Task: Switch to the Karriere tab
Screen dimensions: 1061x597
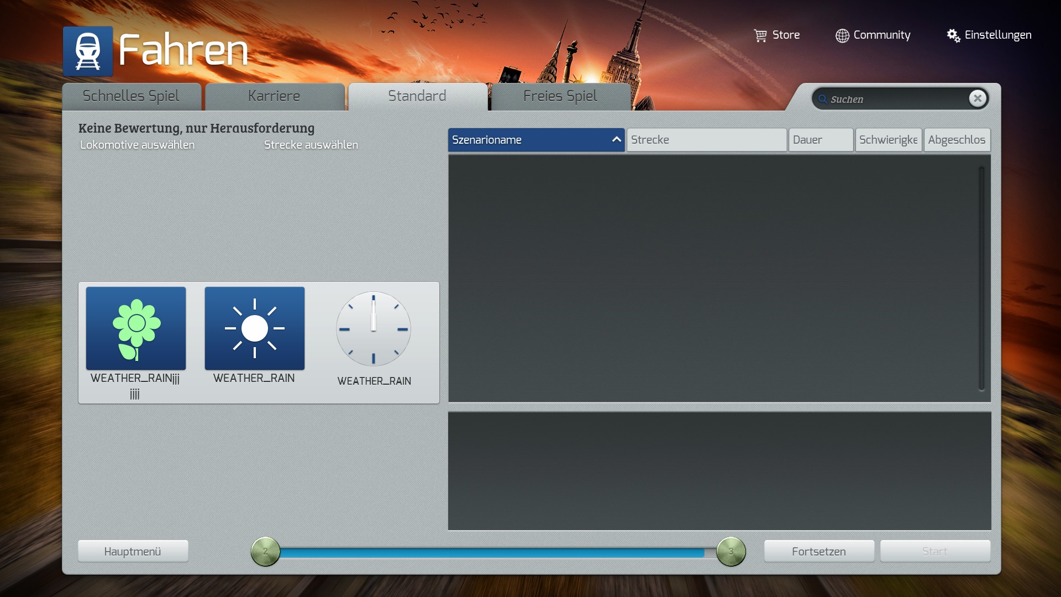Action: (x=274, y=96)
